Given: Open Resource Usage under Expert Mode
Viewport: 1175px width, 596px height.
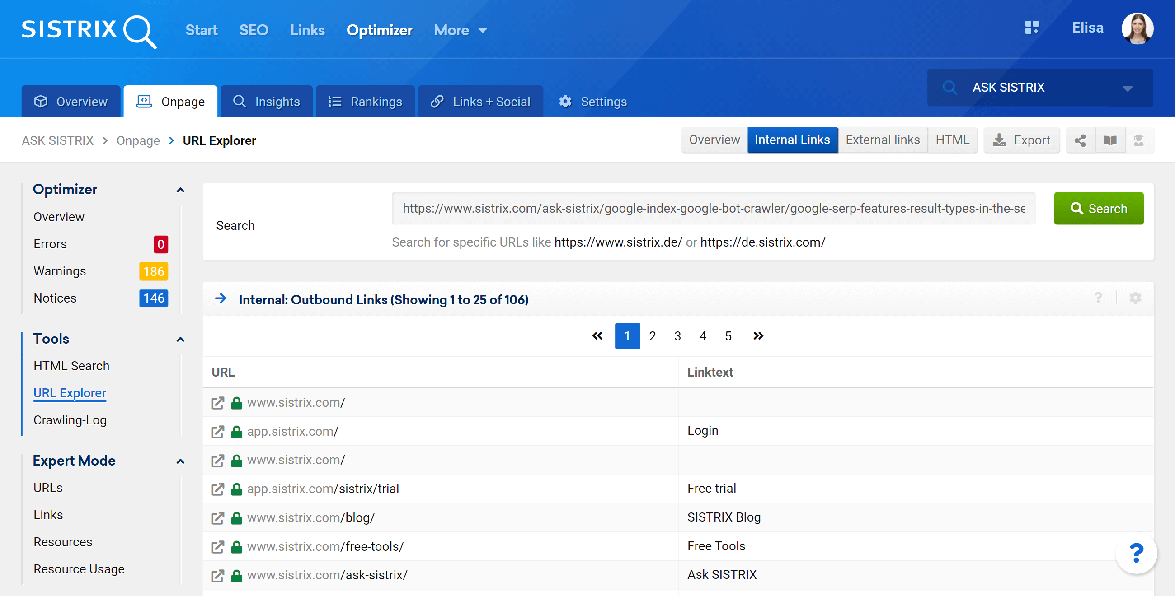Looking at the screenshot, I should (79, 569).
